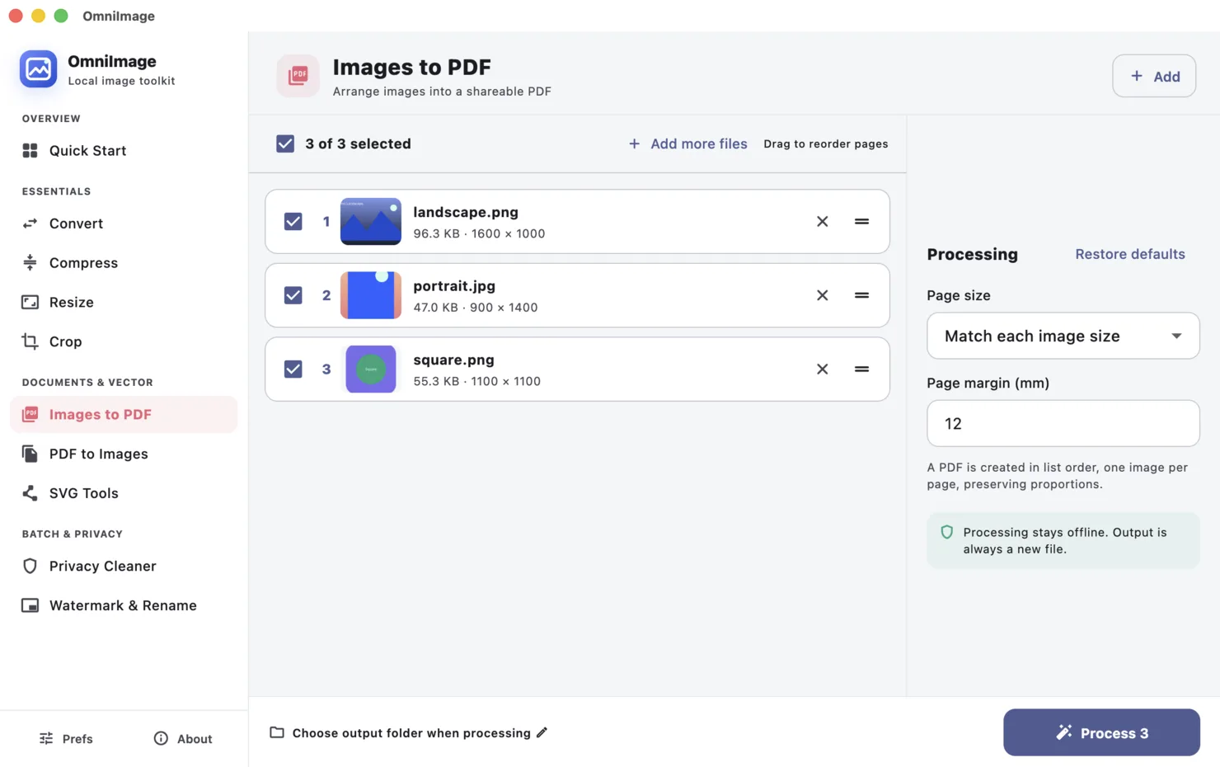Viewport: 1220px width, 767px height.
Task: Click the pencil edit icon for output folder
Action: pyautogui.click(x=542, y=732)
